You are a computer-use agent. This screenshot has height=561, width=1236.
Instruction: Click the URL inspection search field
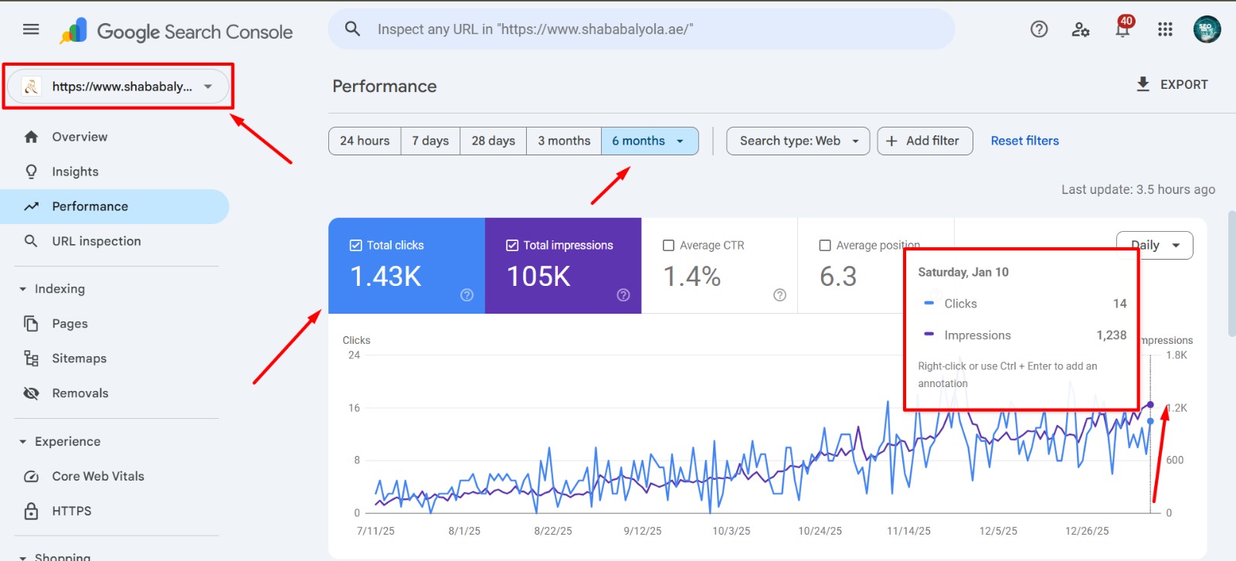click(x=641, y=29)
